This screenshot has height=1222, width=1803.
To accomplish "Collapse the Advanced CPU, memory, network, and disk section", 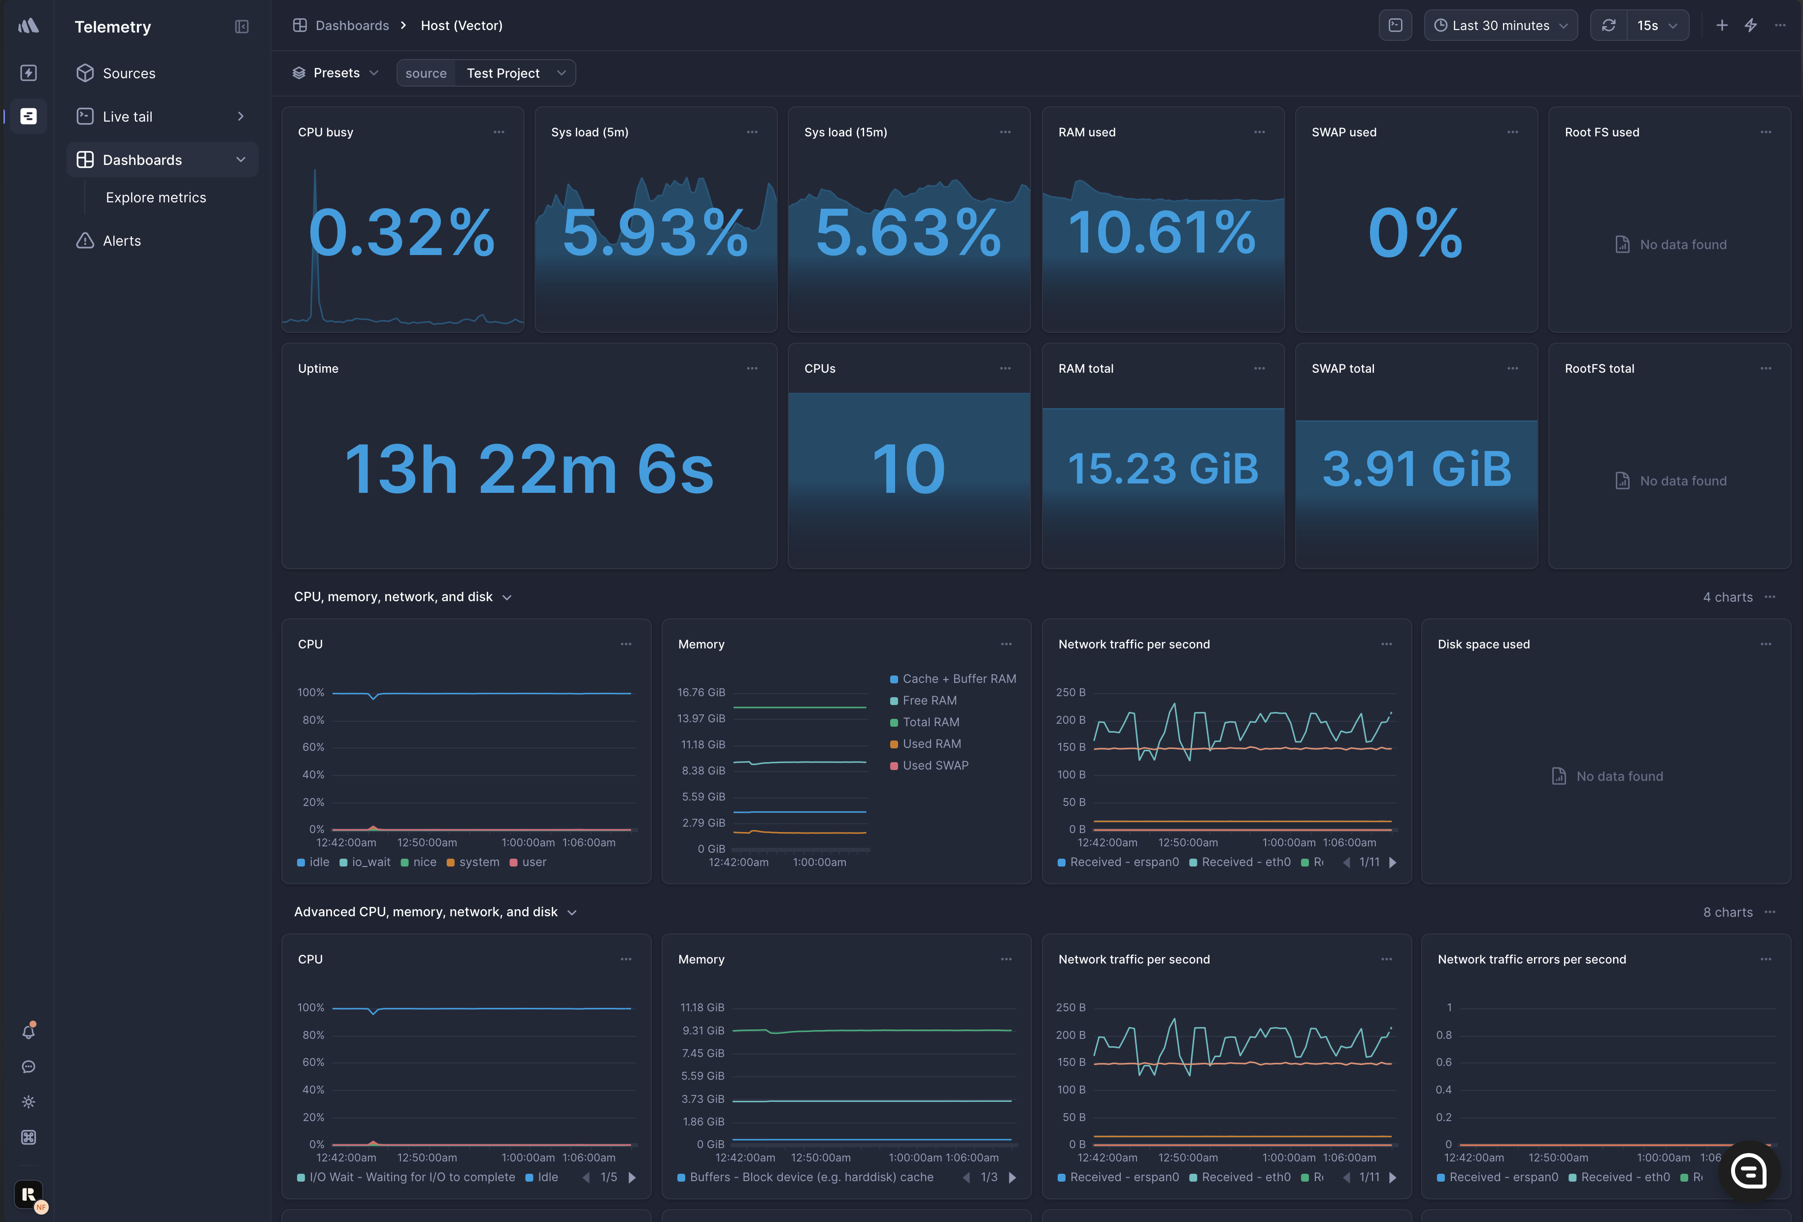I will click(x=572, y=913).
